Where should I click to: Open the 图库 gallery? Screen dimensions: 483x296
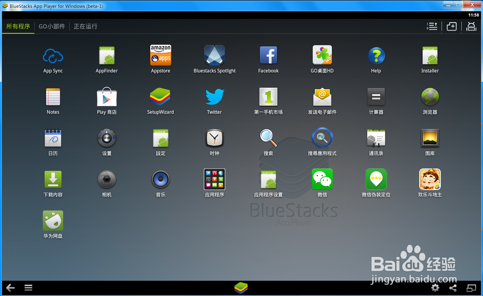coord(430,138)
